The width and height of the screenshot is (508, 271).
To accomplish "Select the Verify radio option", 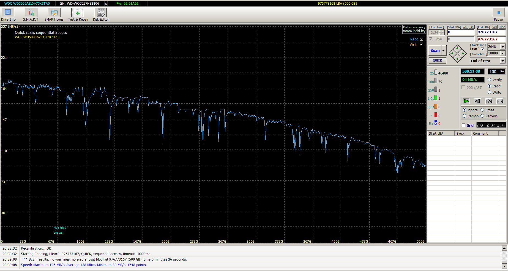I will point(489,80).
